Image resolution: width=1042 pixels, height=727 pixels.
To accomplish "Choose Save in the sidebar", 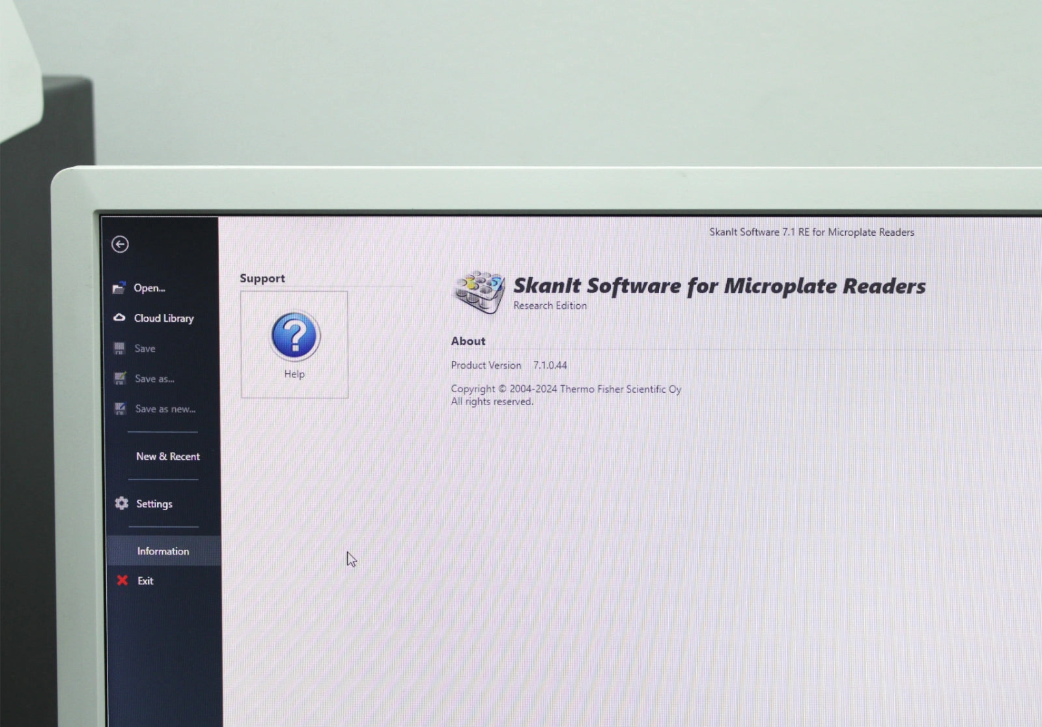I will pyautogui.click(x=145, y=349).
